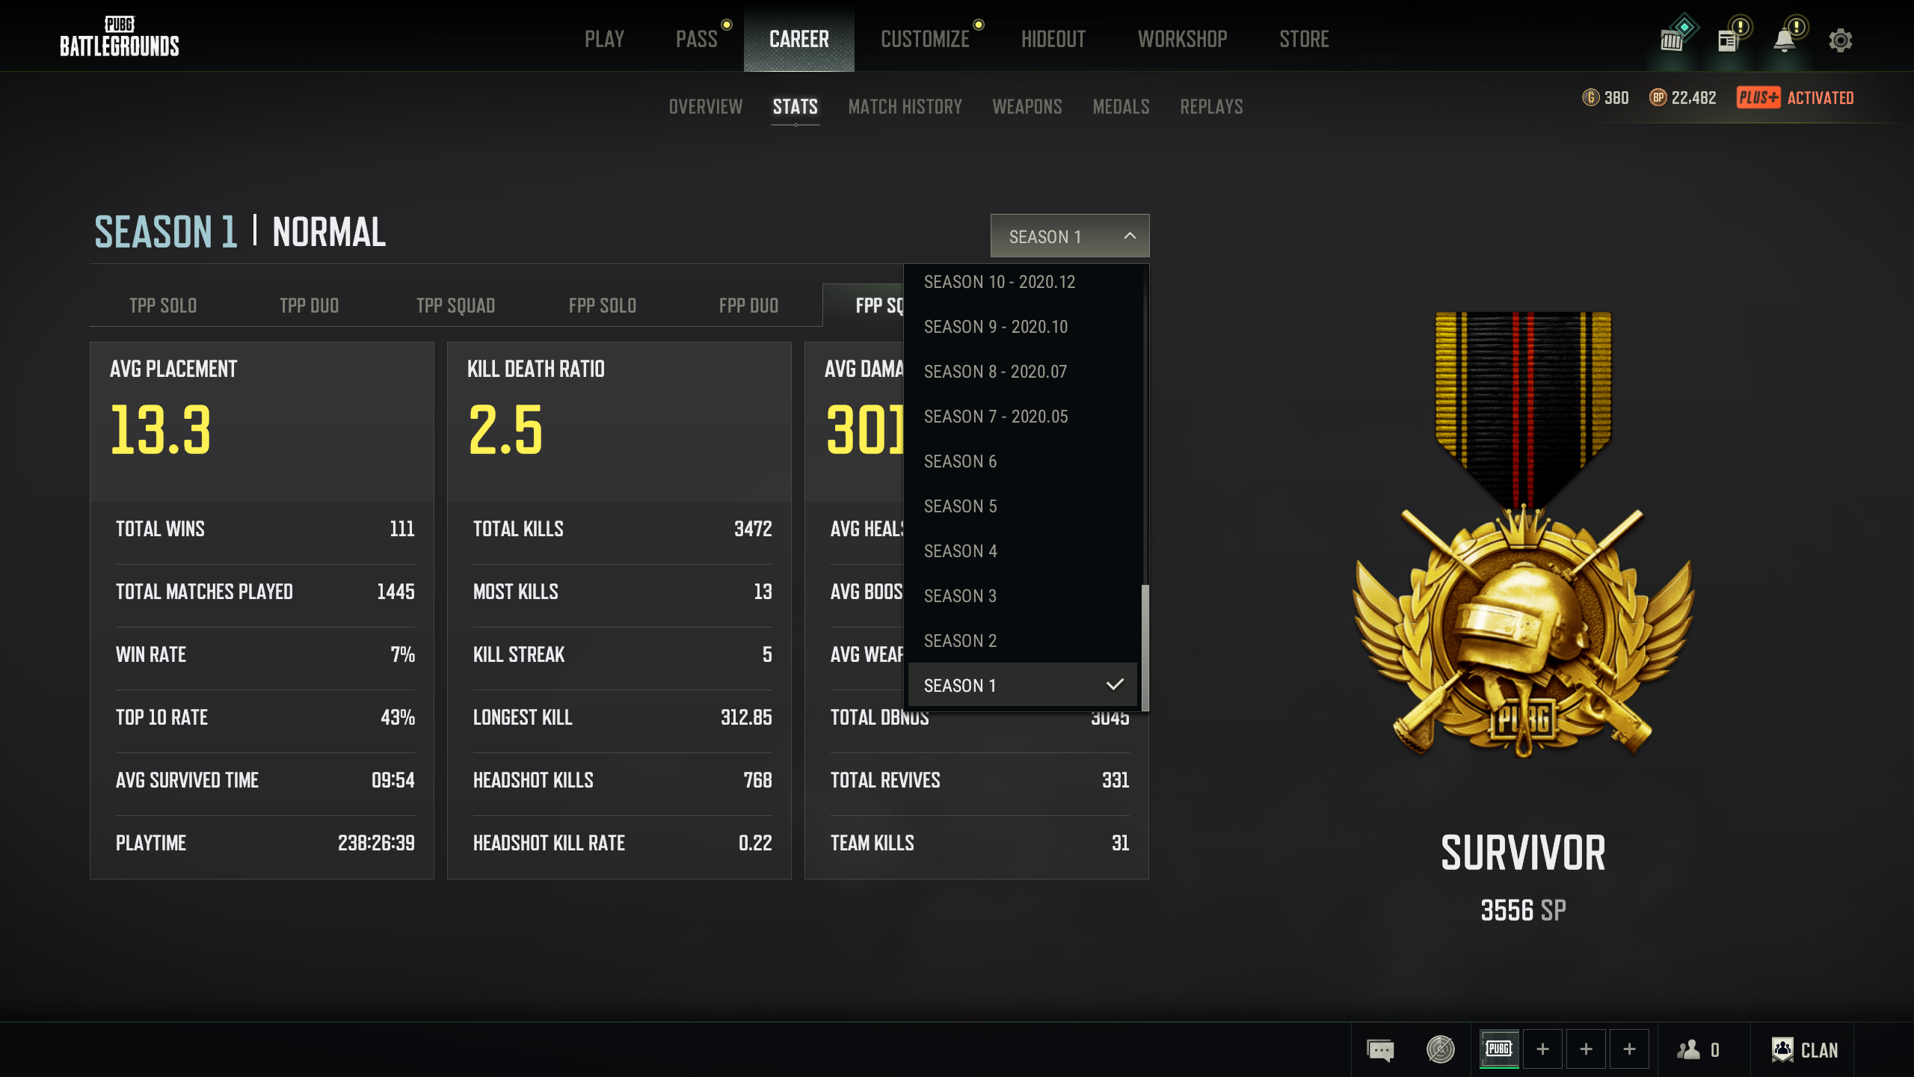Click the 3556 SP value
The width and height of the screenshot is (1914, 1077).
[x=1523, y=910]
